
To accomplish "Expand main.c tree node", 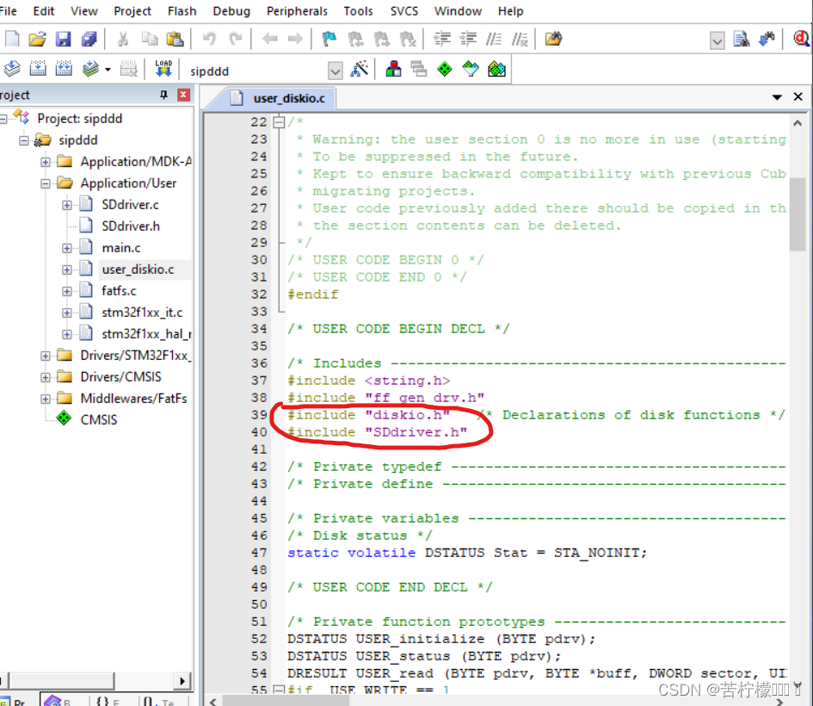I will pyautogui.click(x=67, y=249).
